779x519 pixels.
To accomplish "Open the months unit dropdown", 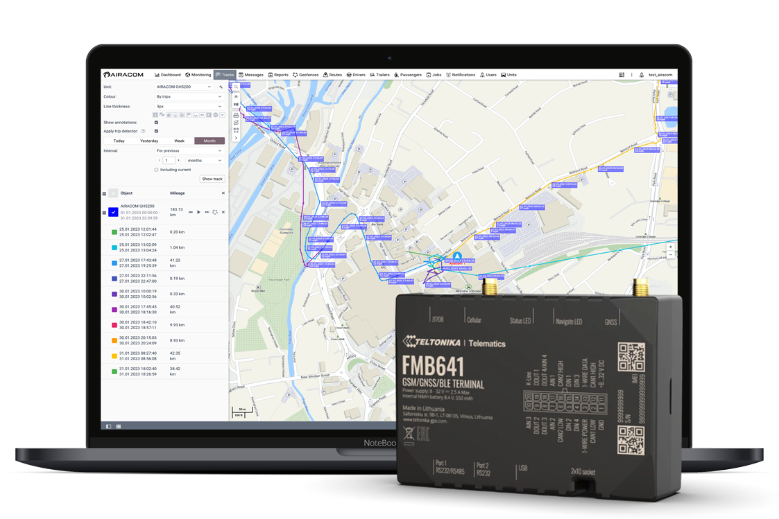I will coord(204,160).
